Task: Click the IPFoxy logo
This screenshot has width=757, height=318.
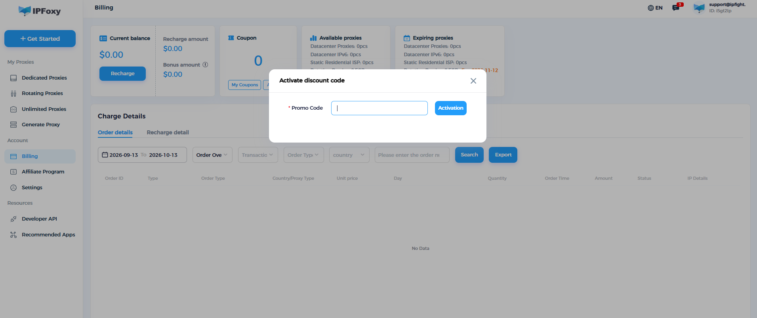Action: 40,11
